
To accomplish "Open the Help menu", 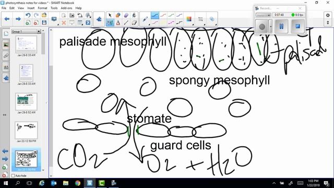I will click(x=78, y=8).
